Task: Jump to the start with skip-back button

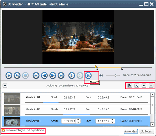Action: 36,75
